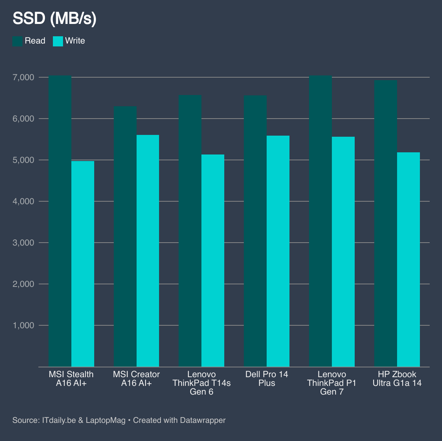
Task: Select the MSI Creator A16 AI+ Write bar
Action: coord(148,251)
